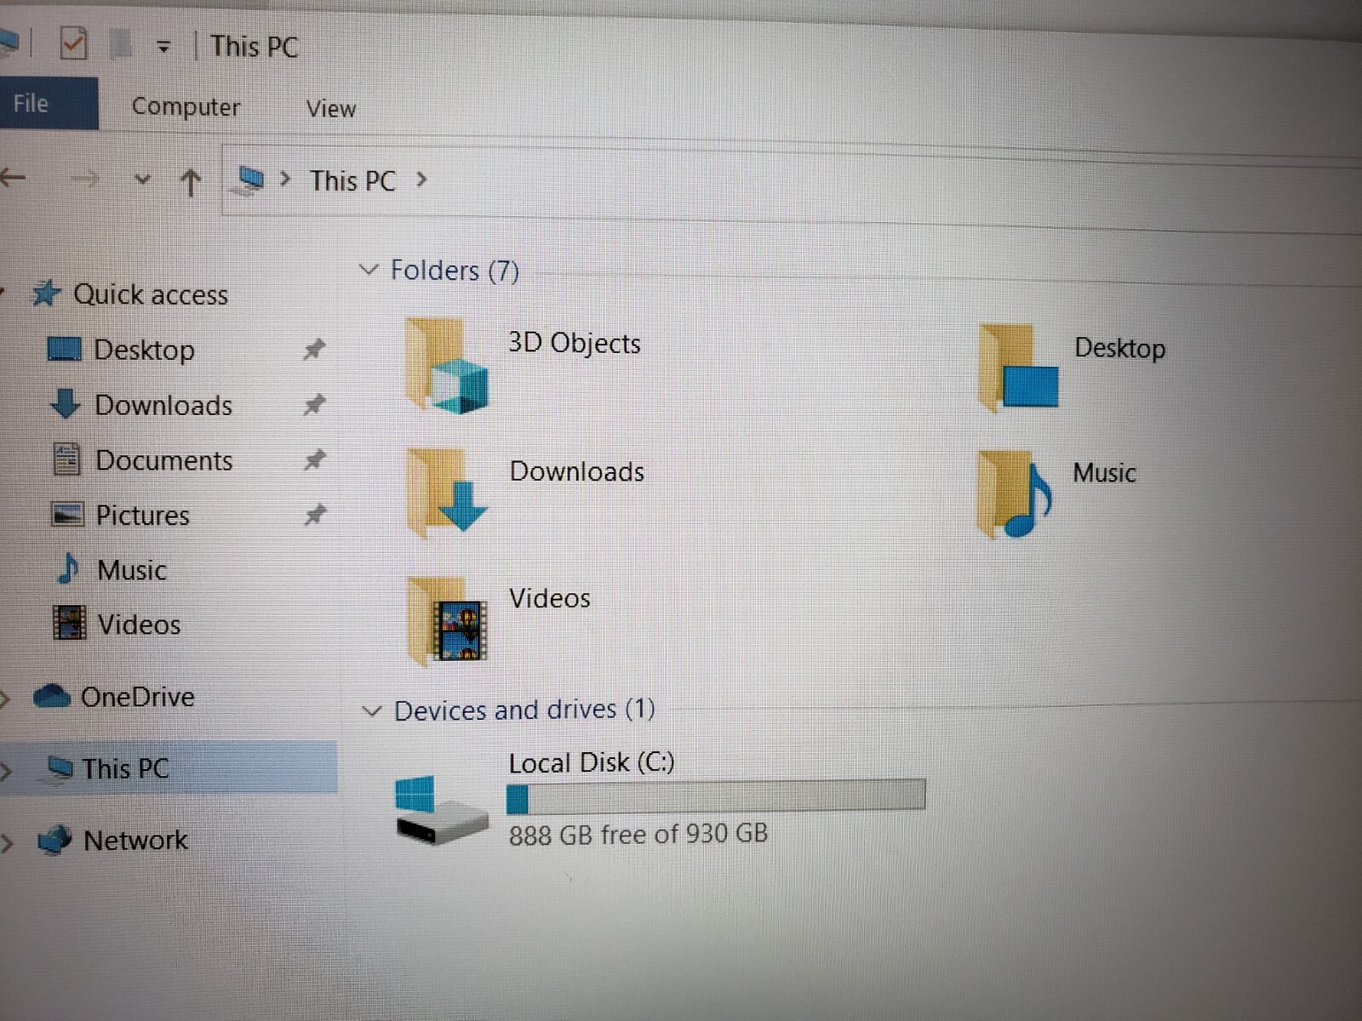Select Downloads label in Quick access
This screenshot has height=1021, width=1362.
pos(163,404)
